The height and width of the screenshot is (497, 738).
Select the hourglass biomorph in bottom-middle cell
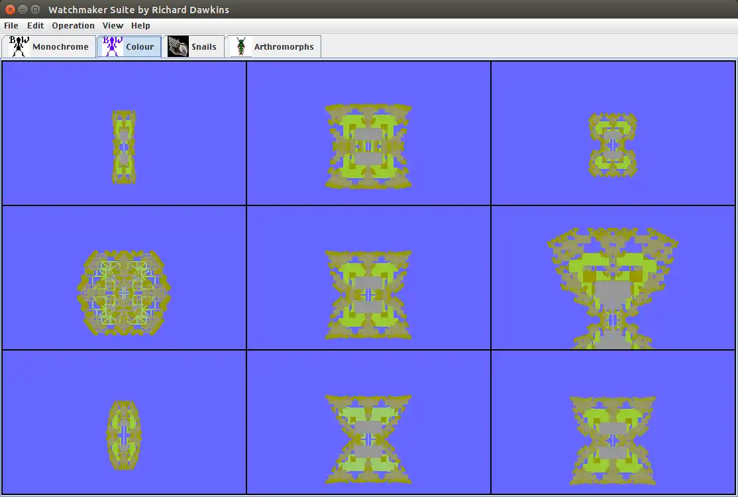368,439
